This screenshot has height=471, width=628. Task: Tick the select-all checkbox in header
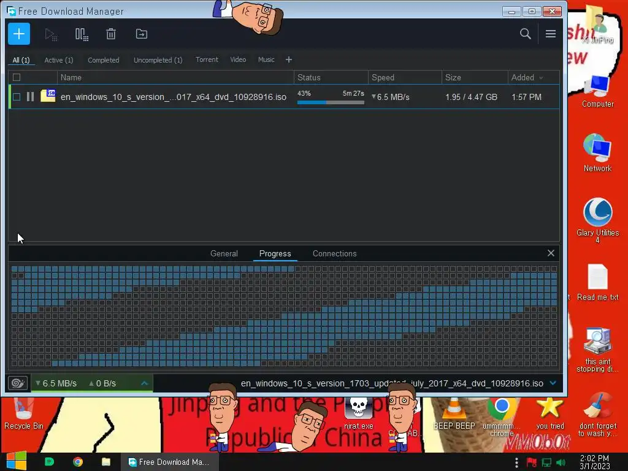pyautogui.click(x=17, y=78)
